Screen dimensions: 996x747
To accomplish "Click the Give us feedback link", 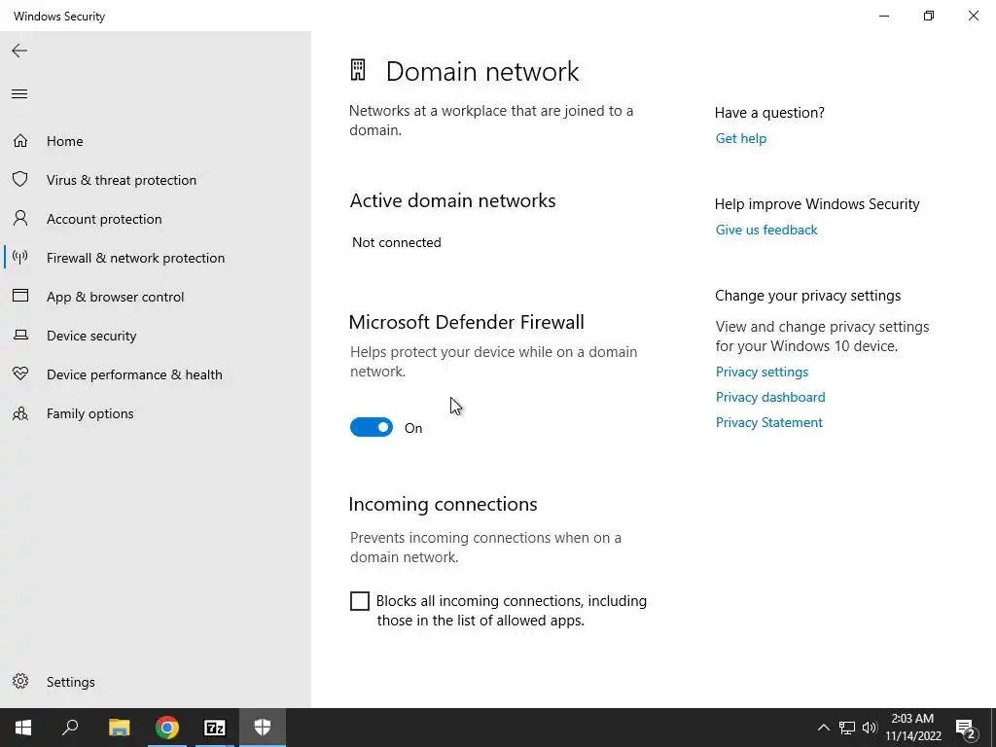I will [766, 230].
